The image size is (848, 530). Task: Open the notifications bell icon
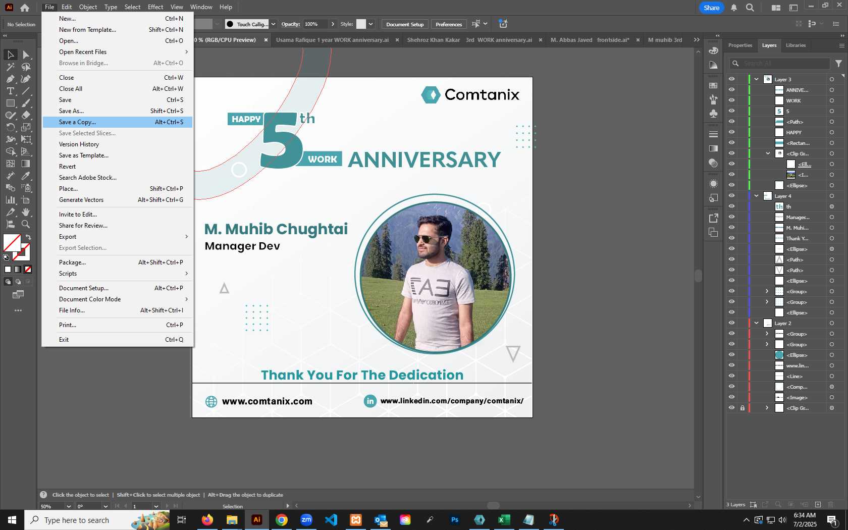(734, 8)
